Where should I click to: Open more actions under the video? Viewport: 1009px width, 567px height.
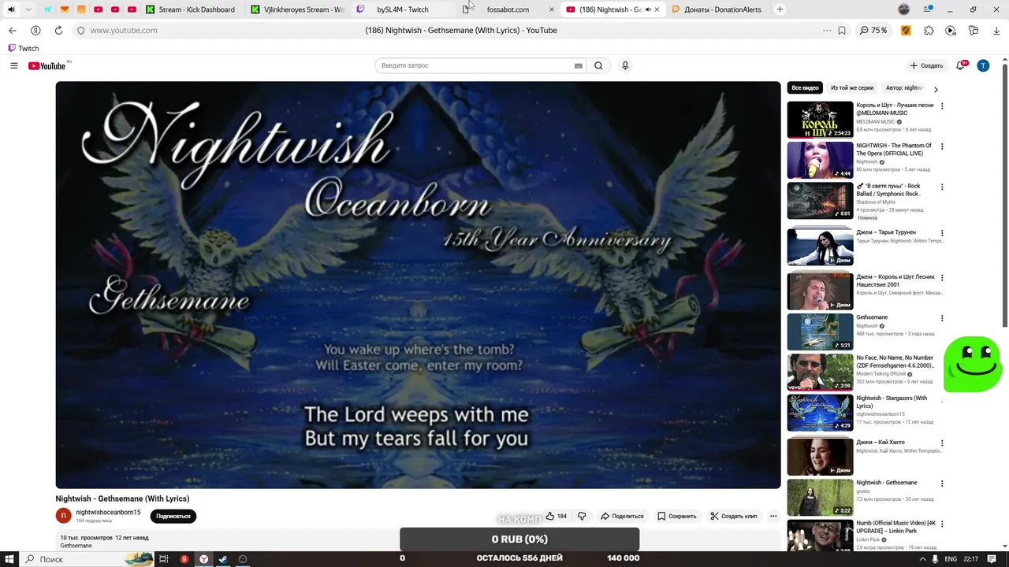pyautogui.click(x=773, y=516)
